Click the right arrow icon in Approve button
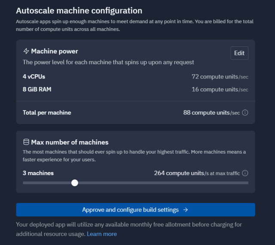This screenshot has height=245, width=275. [x=186, y=210]
